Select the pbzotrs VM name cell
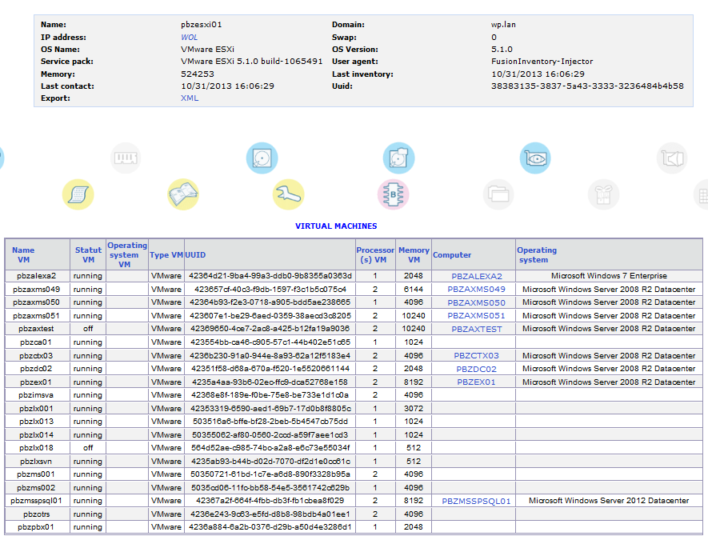 pos(36,514)
